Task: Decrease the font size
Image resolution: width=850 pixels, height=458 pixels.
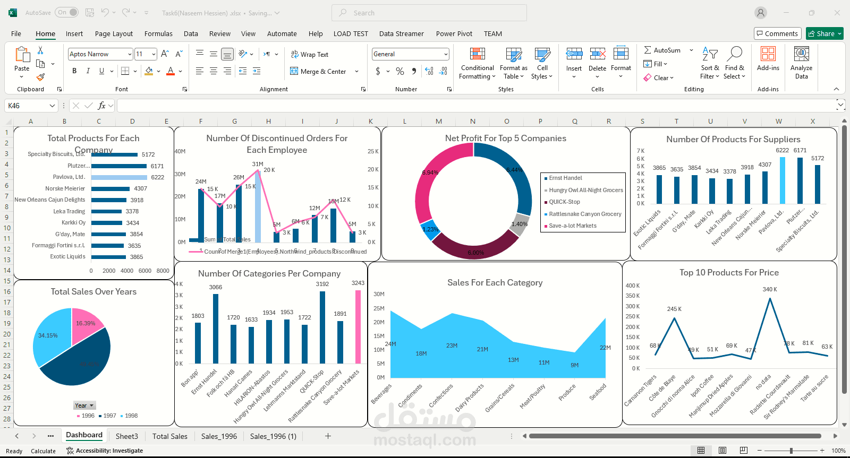Action: tap(178, 54)
